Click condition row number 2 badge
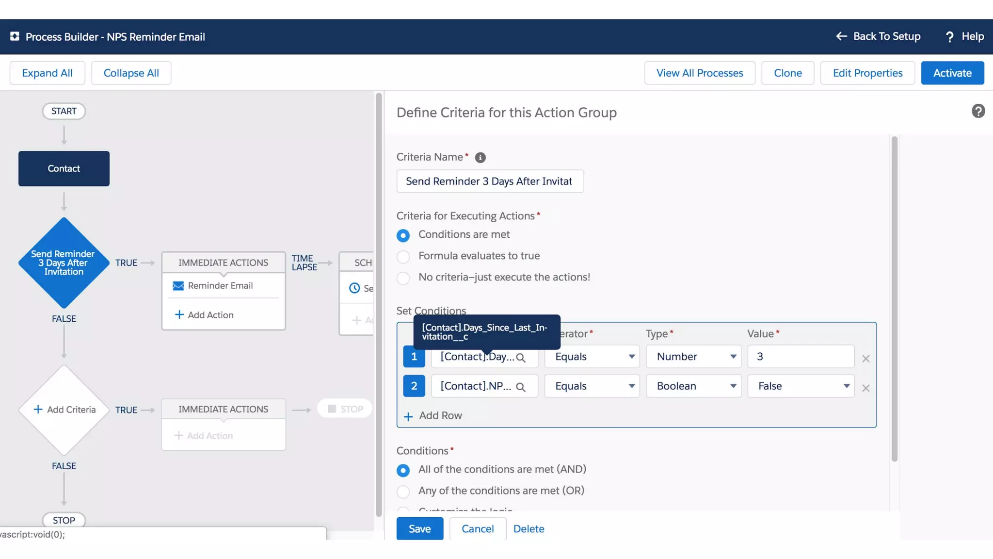Screen dimensions: 993x559 point(414,386)
